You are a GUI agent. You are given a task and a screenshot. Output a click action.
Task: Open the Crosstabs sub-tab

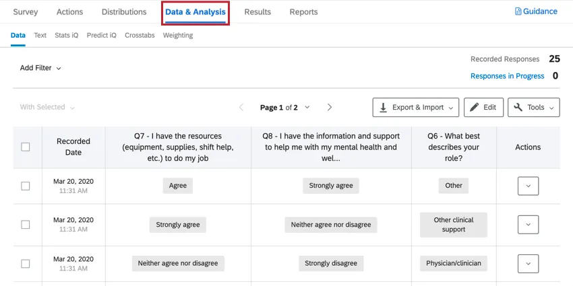click(140, 35)
